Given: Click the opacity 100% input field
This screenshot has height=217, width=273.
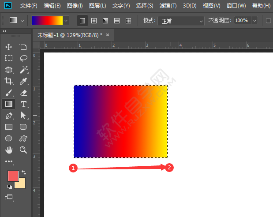Looking at the screenshot, I should tap(242, 21).
